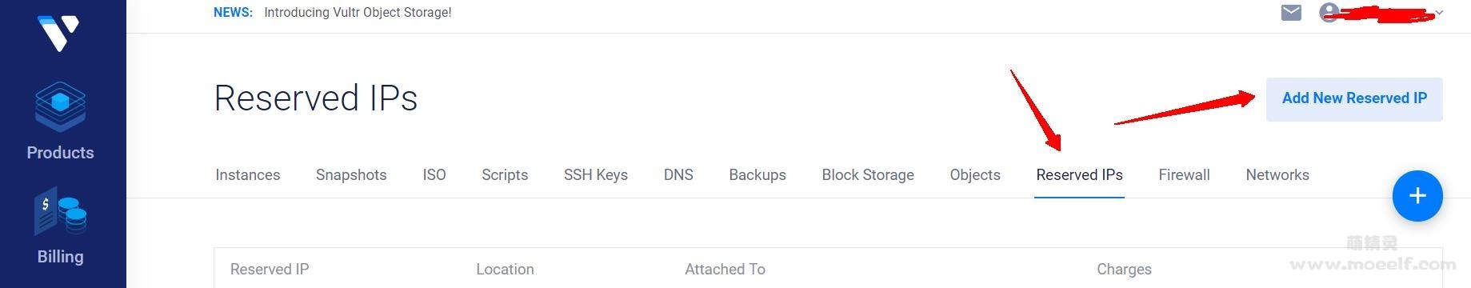Viewport: 1471px width, 288px height.
Task: Expand the account dropdown chevron
Action: point(1439,13)
